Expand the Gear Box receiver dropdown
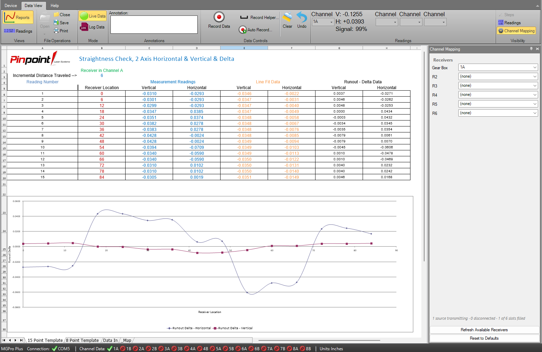Viewport: 542px width, 352px height. pos(498,67)
